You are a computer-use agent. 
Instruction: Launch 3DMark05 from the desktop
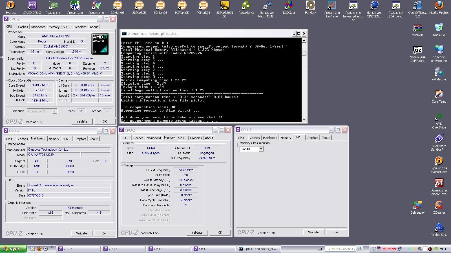[x=139, y=7]
